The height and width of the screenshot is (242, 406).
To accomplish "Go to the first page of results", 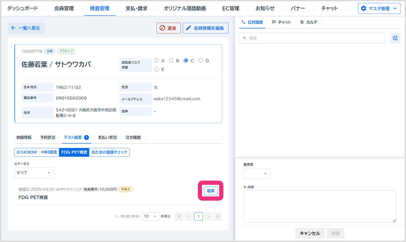I will tap(179, 216).
